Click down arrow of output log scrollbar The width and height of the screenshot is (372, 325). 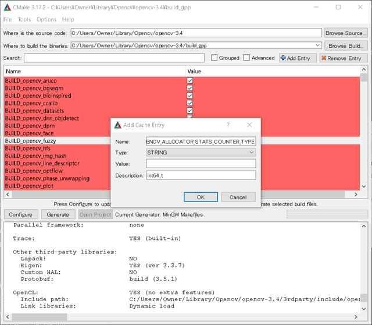(x=364, y=309)
